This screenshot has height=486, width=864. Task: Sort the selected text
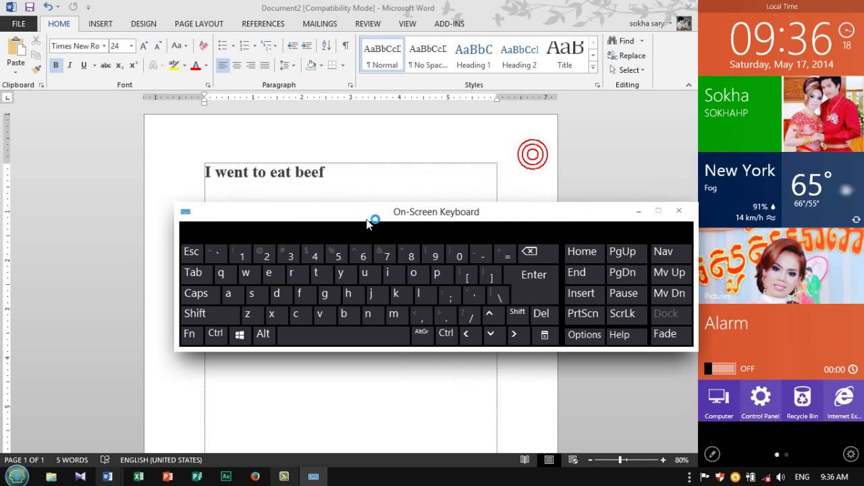coord(327,46)
